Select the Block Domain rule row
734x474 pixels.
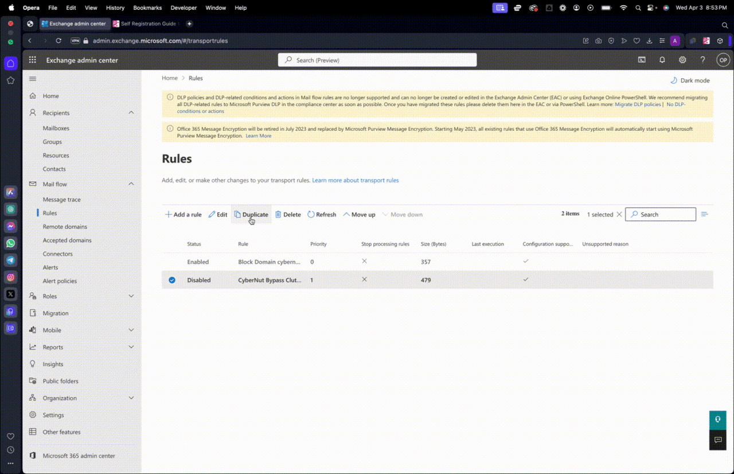pyautogui.click(x=269, y=262)
